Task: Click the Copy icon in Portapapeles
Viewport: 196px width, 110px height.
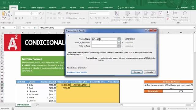Action: [x=9, y=16]
